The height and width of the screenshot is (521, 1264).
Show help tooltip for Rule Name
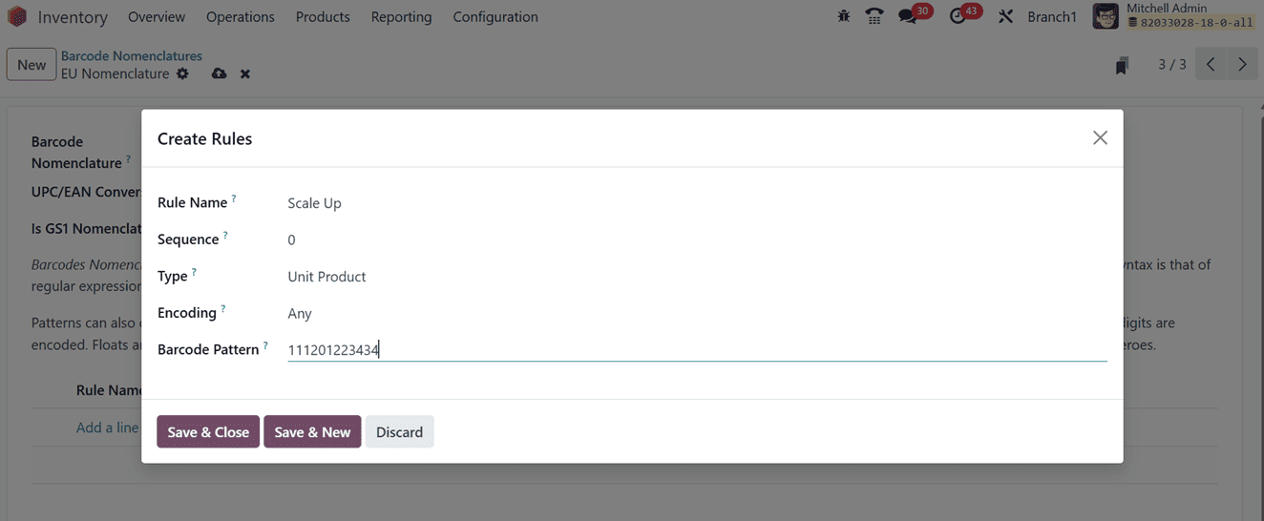click(234, 198)
